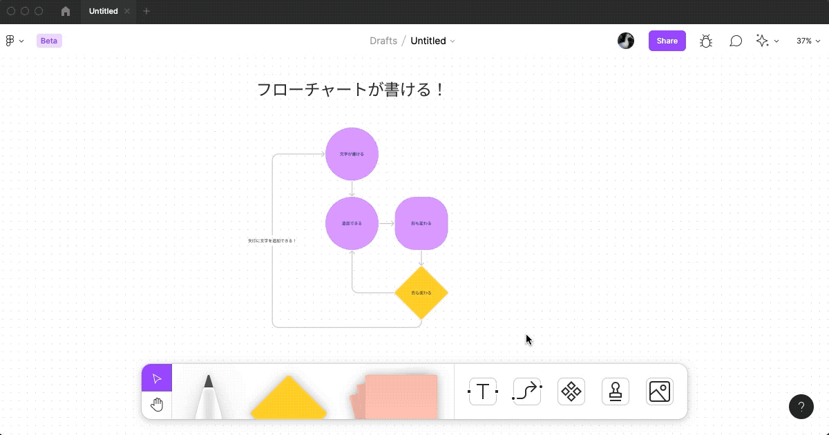Select the Connector arrow tool
This screenshot has height=435, width=829.
pyautogui.click(x=526, y=391)
